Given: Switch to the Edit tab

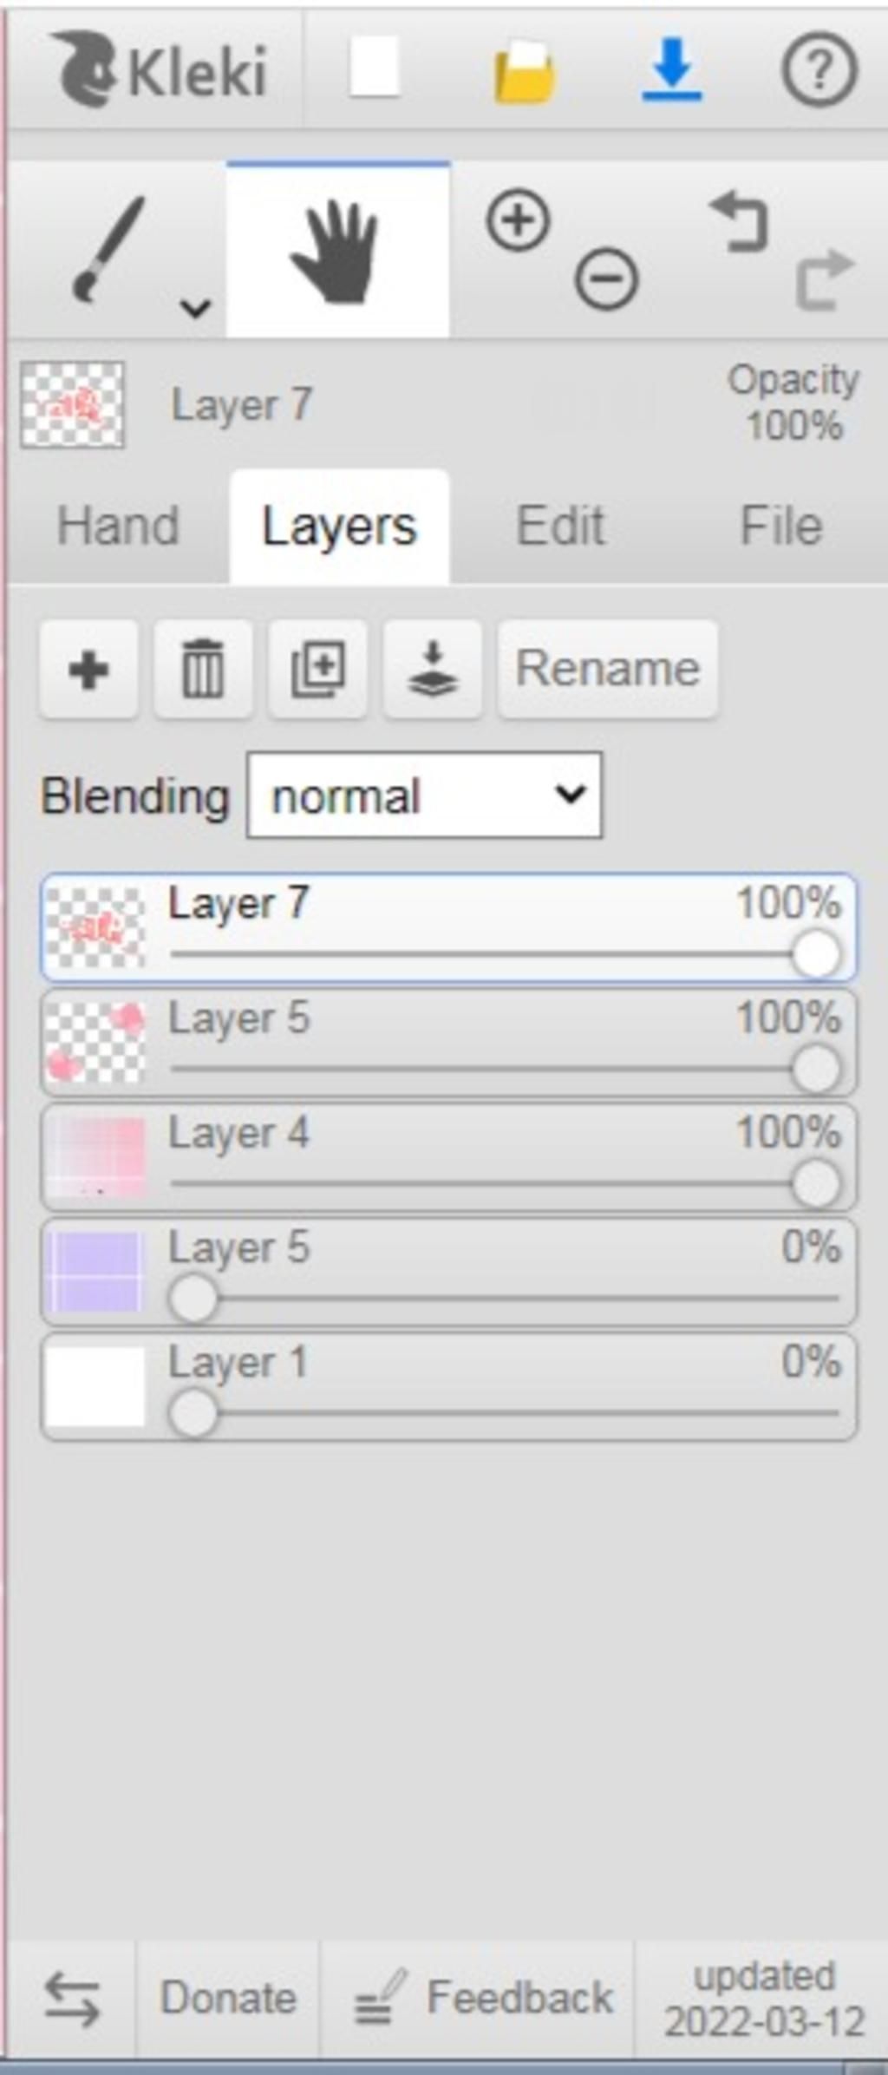Looking at the screenshot, I should tap(560, 526).
